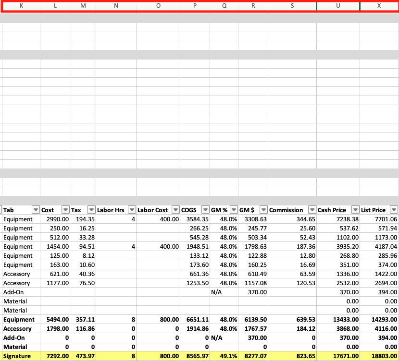Click cash price 2532.00
Viewport: 399px width, 361px height.
tap(348, 283)
